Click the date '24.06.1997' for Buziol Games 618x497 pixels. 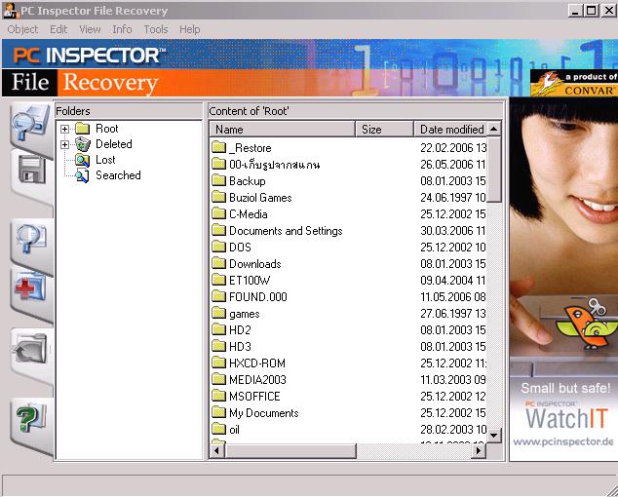pyautogui.click(x=446, y=198)
